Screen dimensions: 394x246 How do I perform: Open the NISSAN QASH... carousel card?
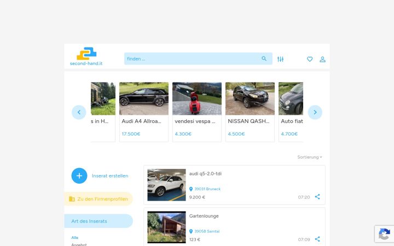(x=250, y=112)
